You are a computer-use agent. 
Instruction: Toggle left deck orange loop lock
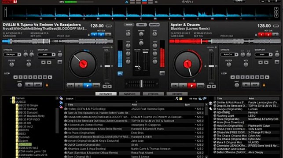pos(47,85)
